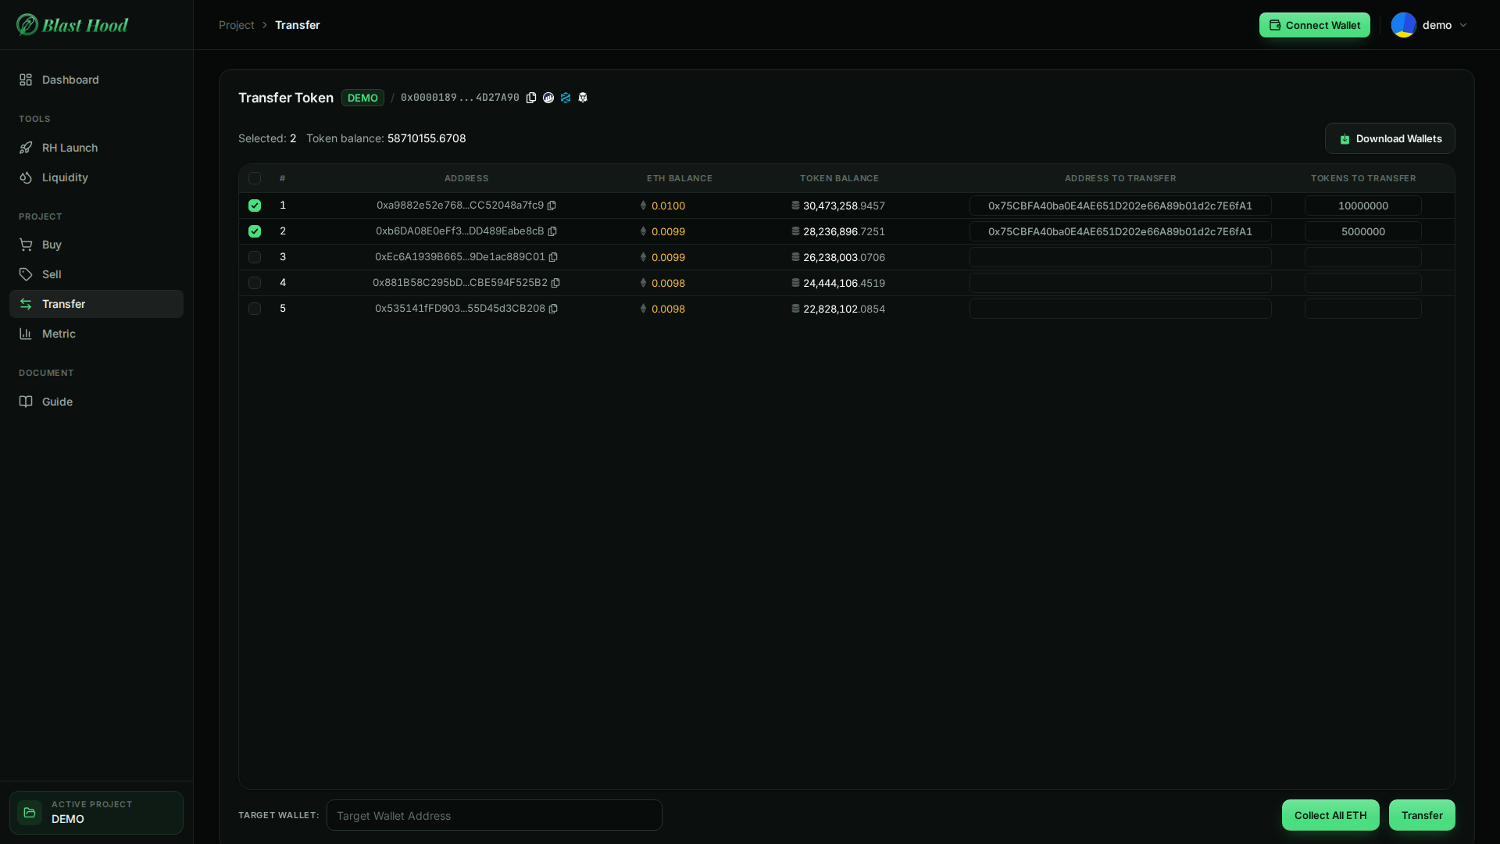The width and height of the screenshot is (1500, 844).
Task: Copy wallet address 0xEc6A1939B665...9De1ac889C01
Action: [x=553, y=257]
